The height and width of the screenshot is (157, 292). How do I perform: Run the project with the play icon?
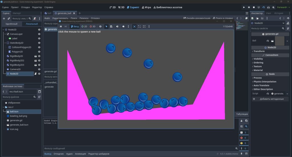pyautogui.click(x=244, y=7)
